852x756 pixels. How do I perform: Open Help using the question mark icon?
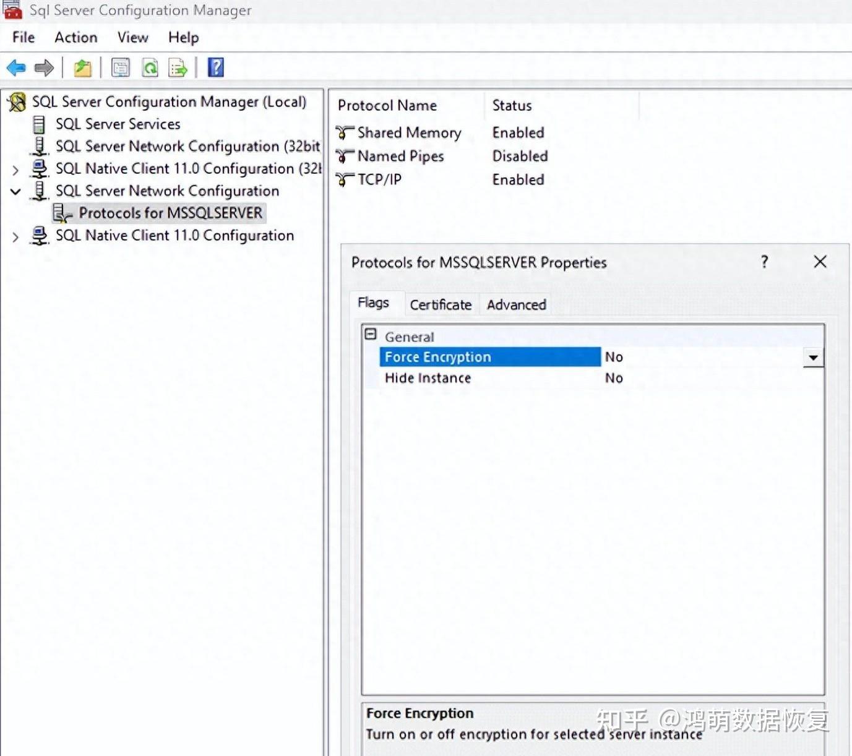215,67
